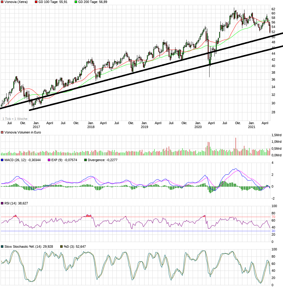Select the 'EXP (9): -0,07574' label

click(x=64, y=160)
